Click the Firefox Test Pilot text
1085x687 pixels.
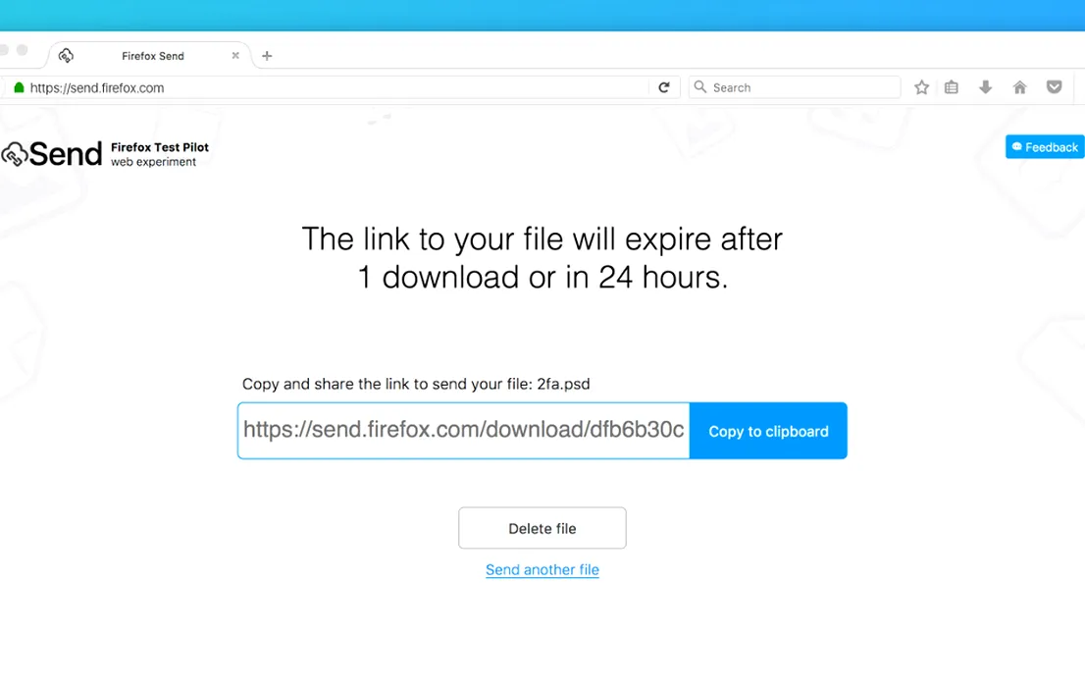(160, 147)
